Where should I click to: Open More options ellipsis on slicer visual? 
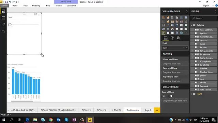[40, 14]
